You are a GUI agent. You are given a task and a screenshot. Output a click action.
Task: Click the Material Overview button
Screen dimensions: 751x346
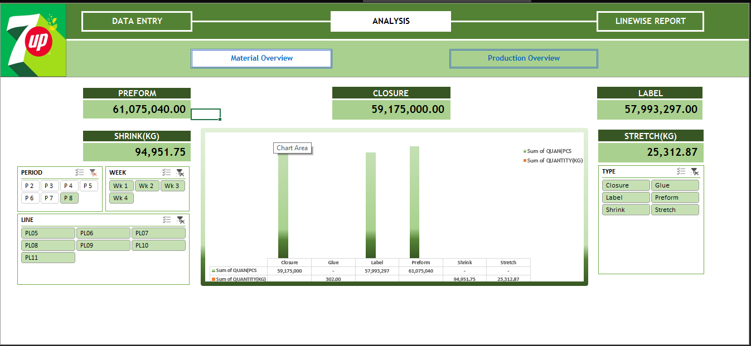(261, 58)
